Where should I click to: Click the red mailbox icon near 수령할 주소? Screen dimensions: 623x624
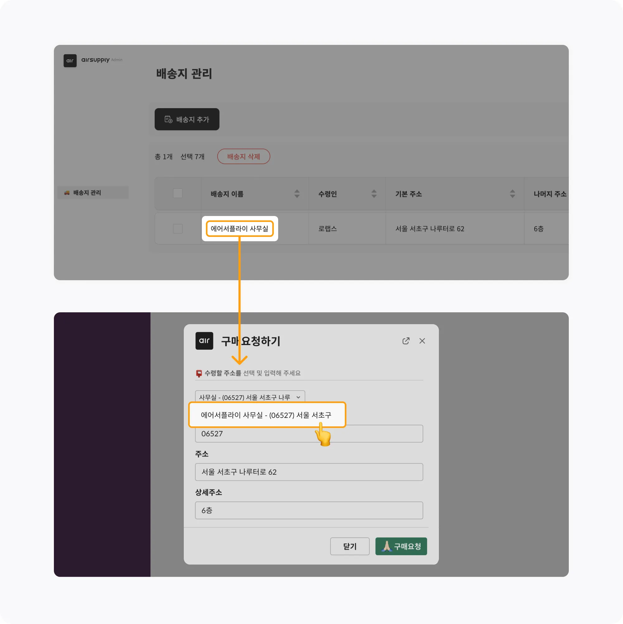(199, 373)
